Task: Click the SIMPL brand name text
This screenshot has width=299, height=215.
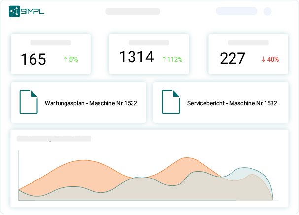Action: pyautogui.click(x=33, y=11)
